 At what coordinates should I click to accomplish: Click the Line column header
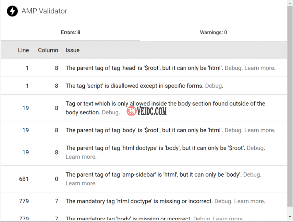click(23, 50)
